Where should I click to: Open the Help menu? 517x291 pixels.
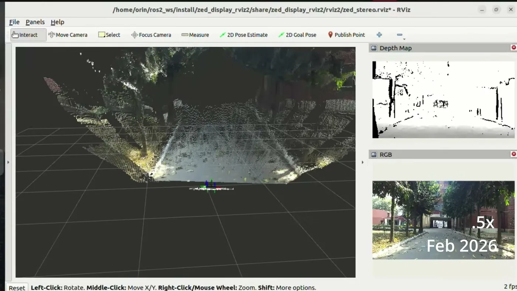point(57,22)
